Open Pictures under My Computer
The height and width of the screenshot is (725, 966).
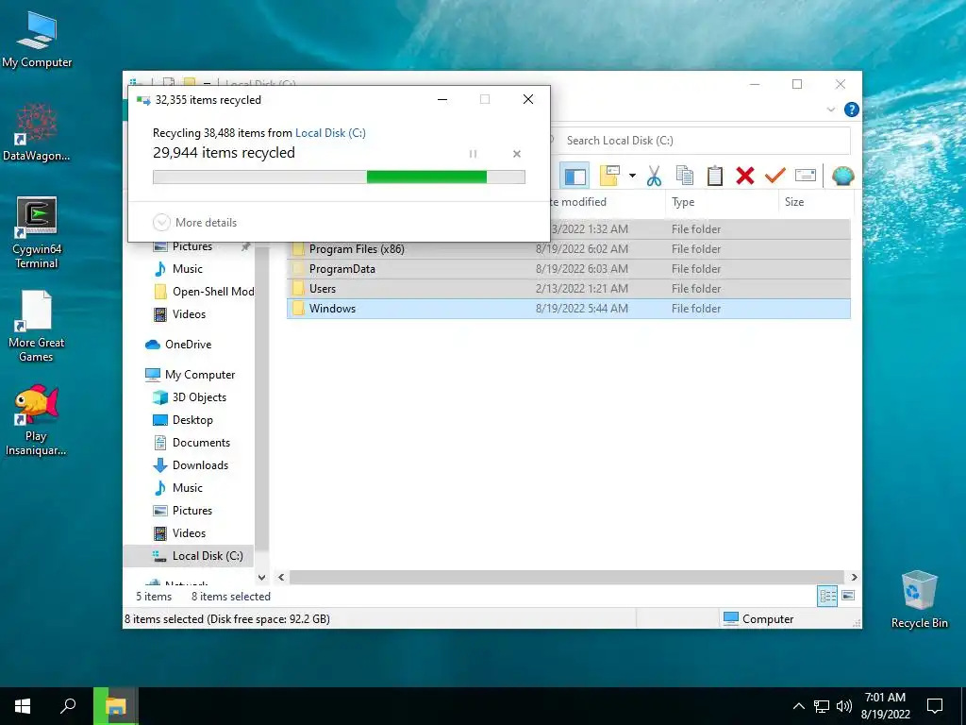pos(182,511)
